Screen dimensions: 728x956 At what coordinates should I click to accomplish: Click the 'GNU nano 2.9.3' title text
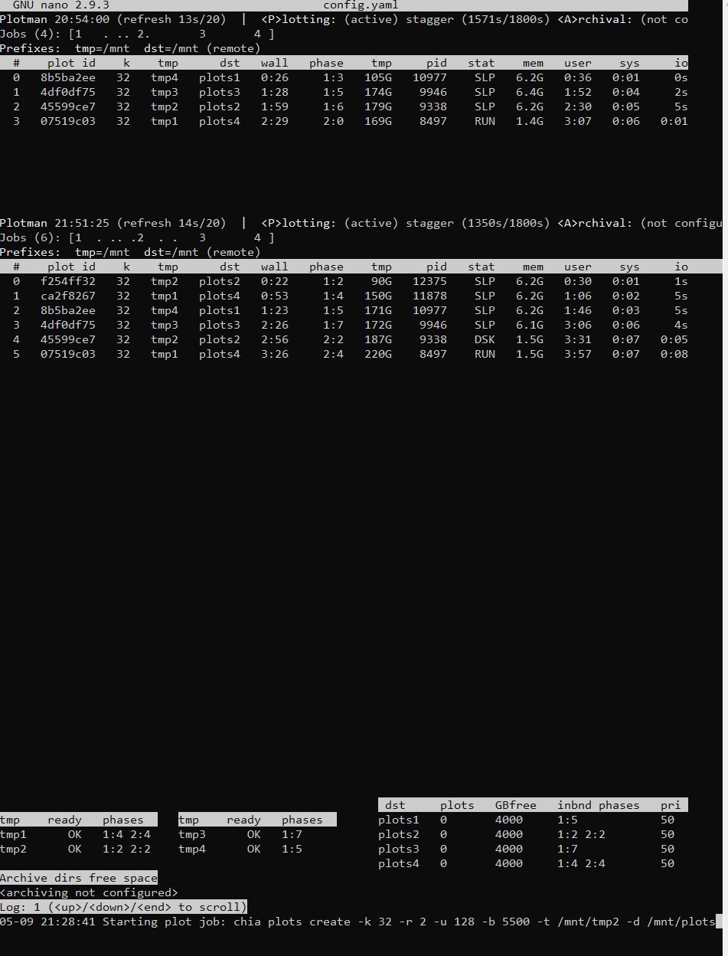click(61, 5)
